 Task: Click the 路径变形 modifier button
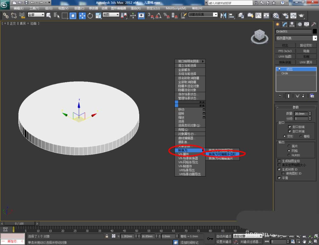[x=307, y=45]
